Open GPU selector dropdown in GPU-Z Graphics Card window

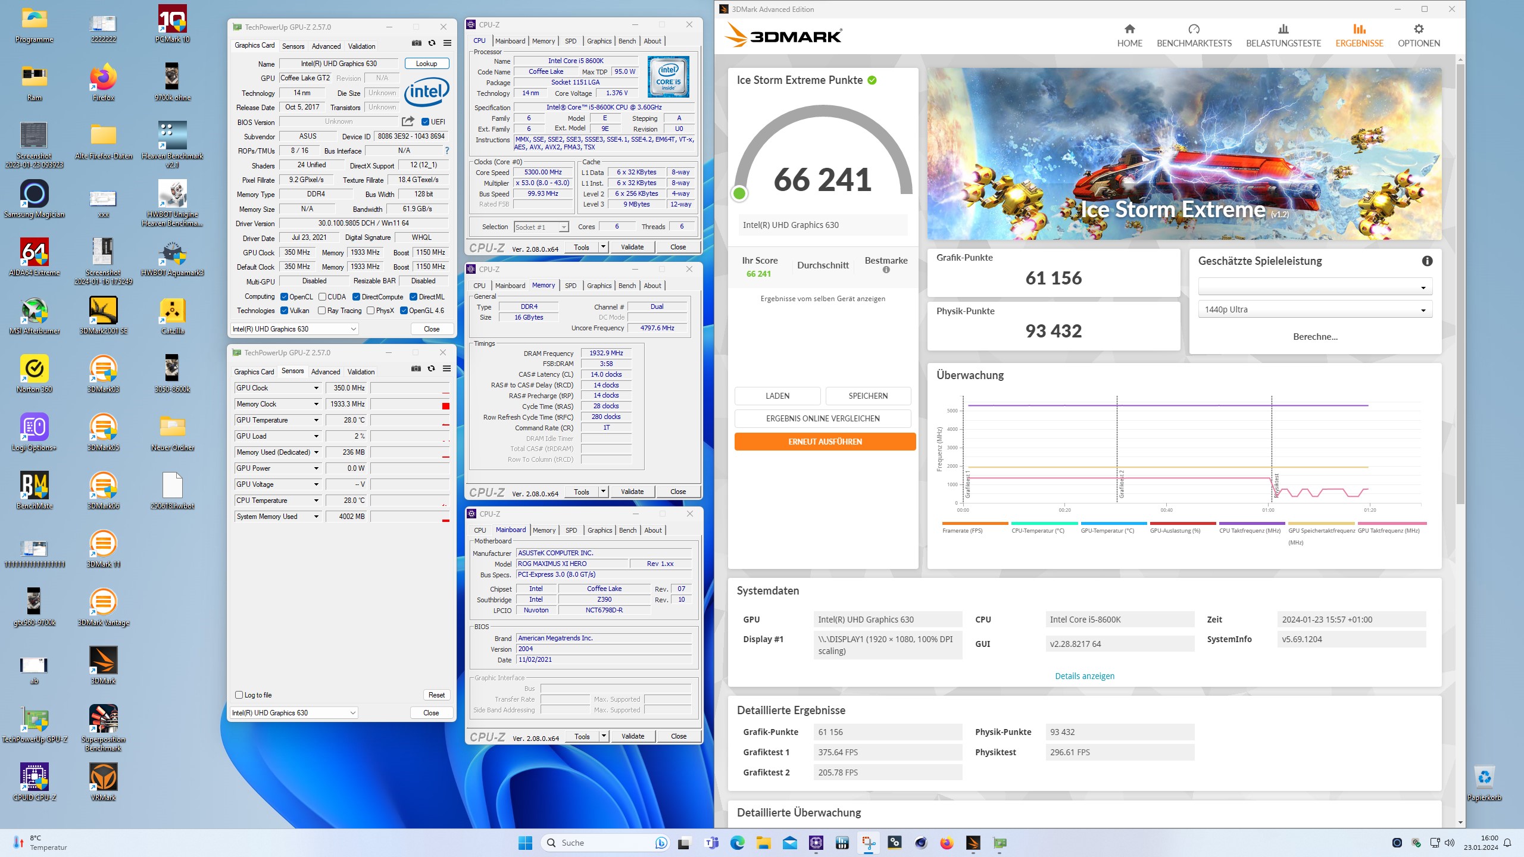(x=294, y=329)
